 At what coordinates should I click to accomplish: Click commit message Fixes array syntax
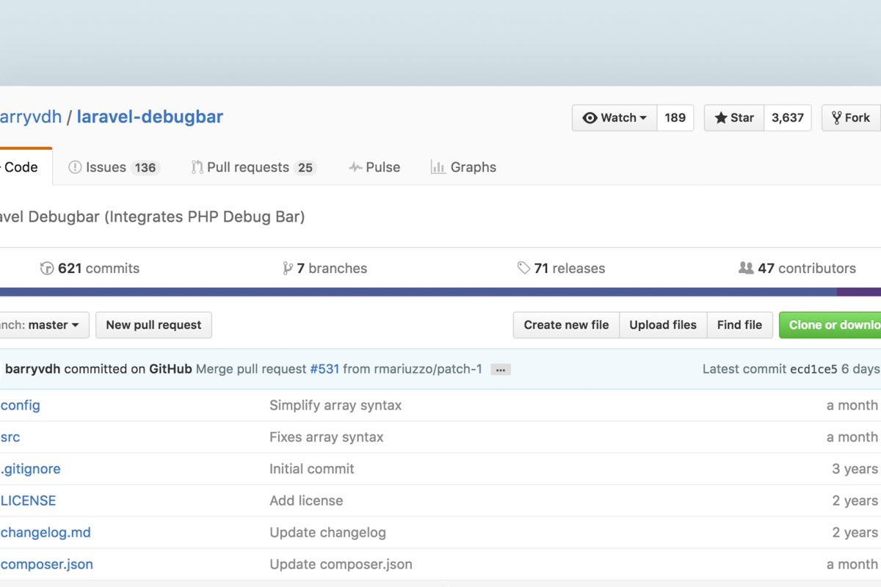click(x=327, y=437)
